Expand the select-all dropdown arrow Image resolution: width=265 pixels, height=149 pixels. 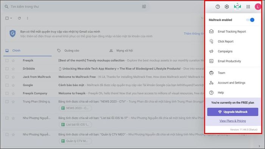11,18
